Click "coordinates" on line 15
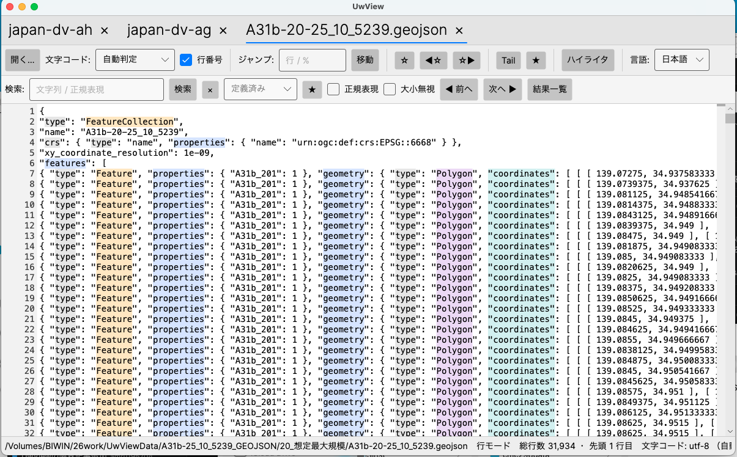Image resolution: width=737 pixels, height=457 pixels. [522, 257]
